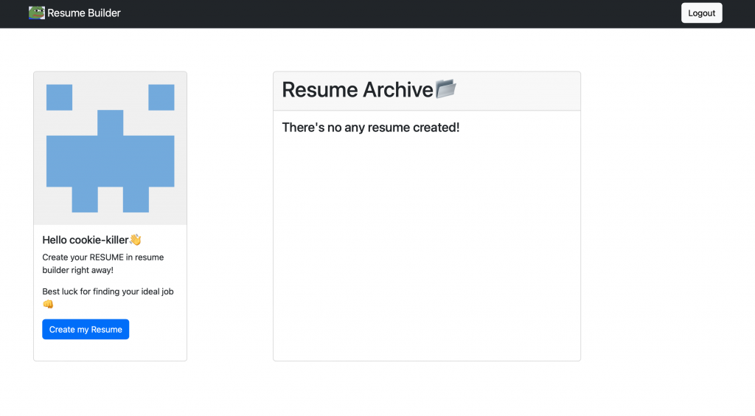
Task: Click the waving hand emoji
Action: coord(135,240)
